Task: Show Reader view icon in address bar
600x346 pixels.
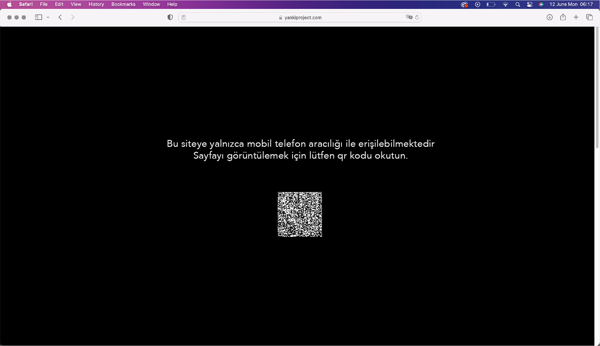Action: point(184,17)
